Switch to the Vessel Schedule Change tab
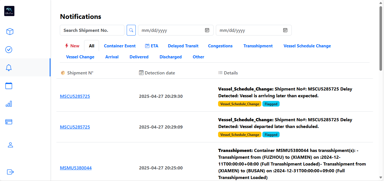This screenshot has width=384, height=181. pos(307,46)
